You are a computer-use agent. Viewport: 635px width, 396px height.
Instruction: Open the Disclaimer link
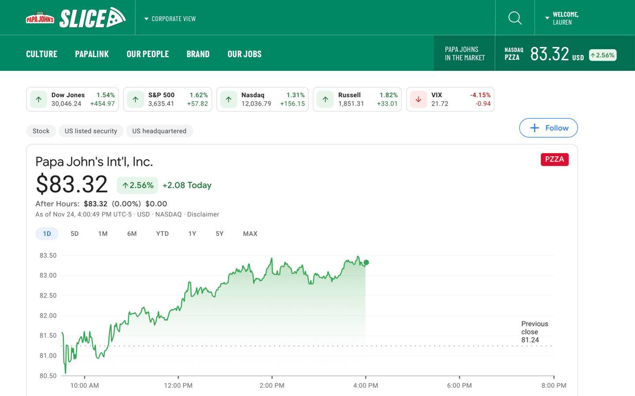(x=203, y=214)
